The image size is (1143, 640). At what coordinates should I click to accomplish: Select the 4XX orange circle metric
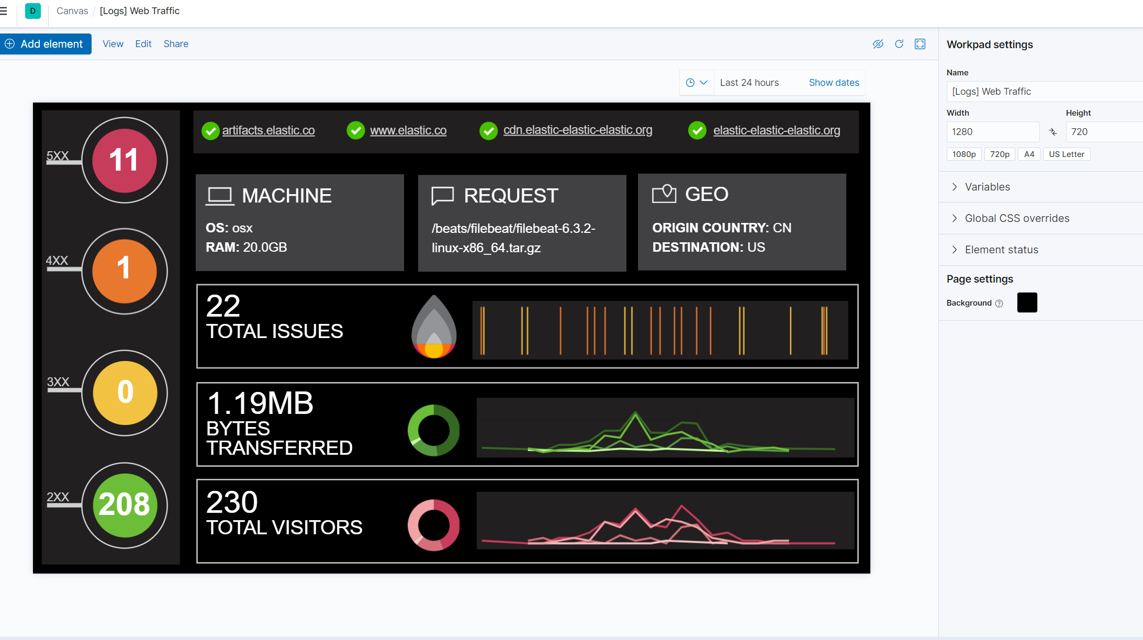125,271
